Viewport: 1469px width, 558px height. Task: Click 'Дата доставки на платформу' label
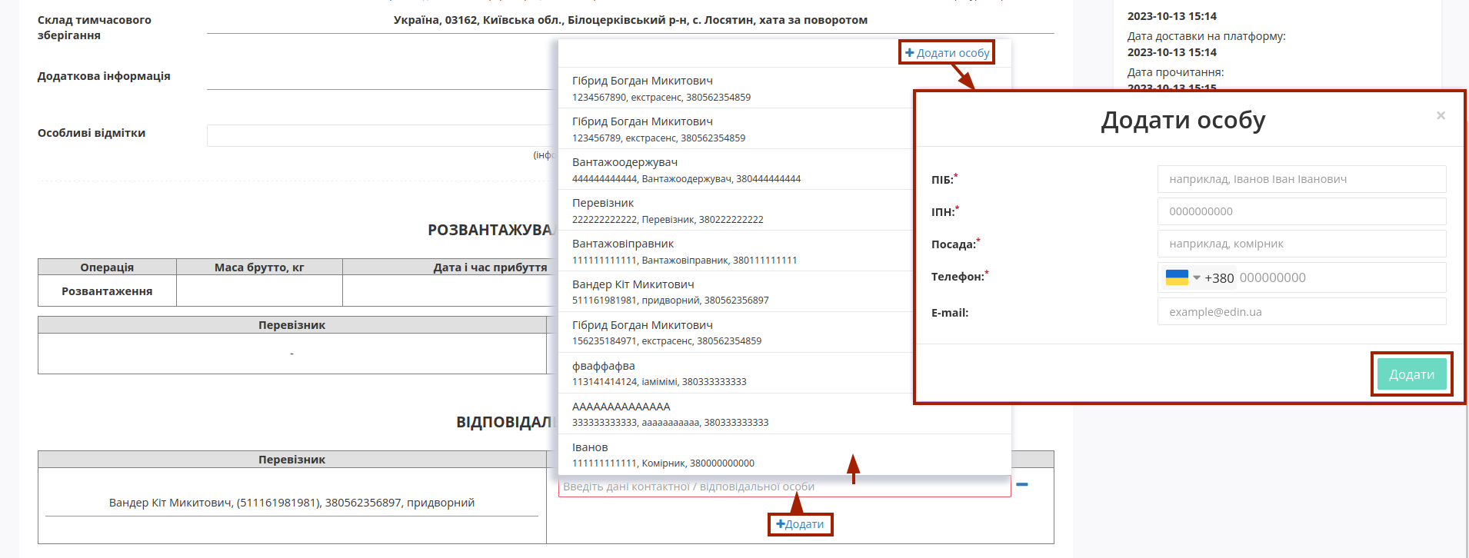1206,36
